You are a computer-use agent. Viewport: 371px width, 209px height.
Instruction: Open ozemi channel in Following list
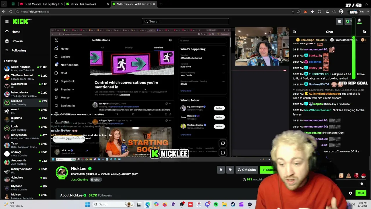pyautogui.click(x=25, y=111)
